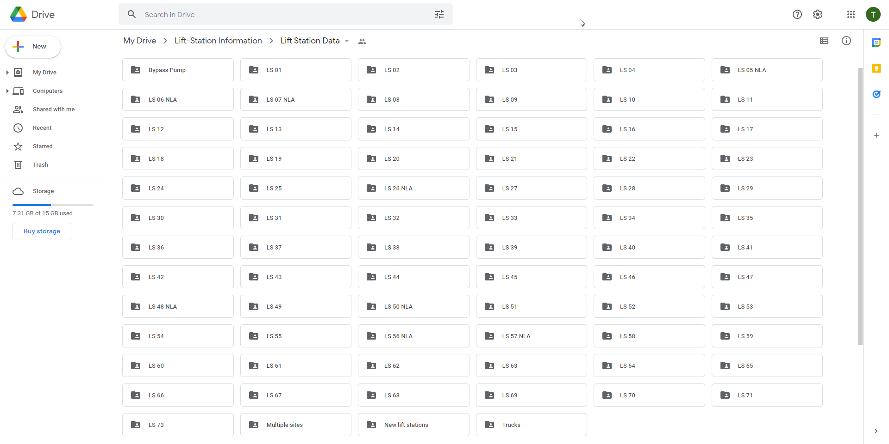Image resolution: width=889 pixels, height=444 pixels.
Task: Click the storage usage bar
Action: coord(53,205)
